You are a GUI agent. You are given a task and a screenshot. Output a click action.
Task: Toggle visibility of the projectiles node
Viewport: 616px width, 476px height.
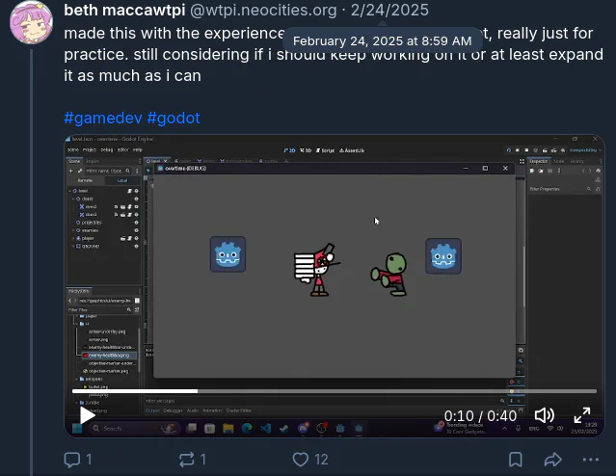pyautogui.click(x=136, y=223)
